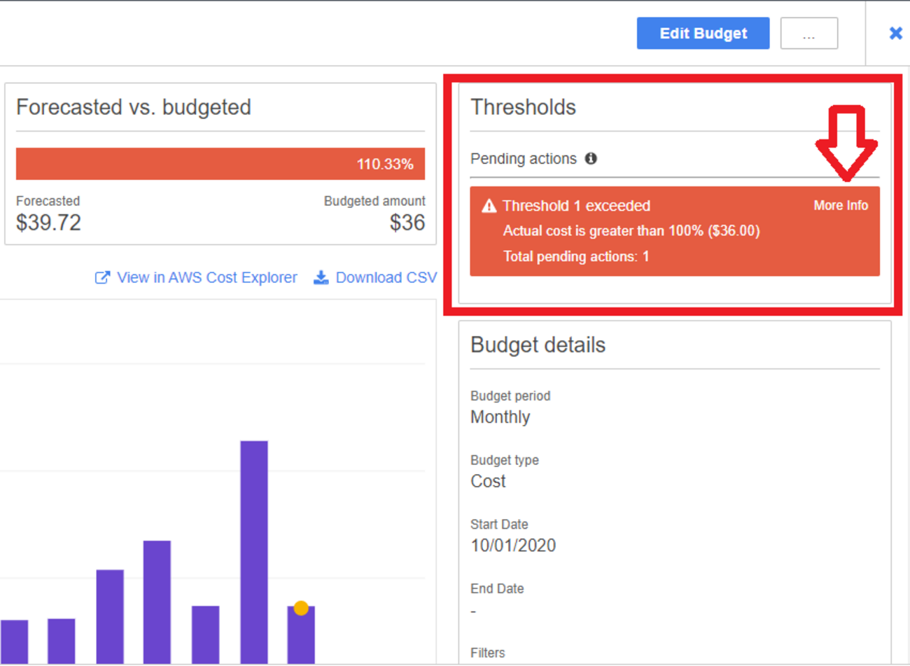The image size is (910, 666).
Task: Open the ellipsis more actions menu
Action: 808,34
